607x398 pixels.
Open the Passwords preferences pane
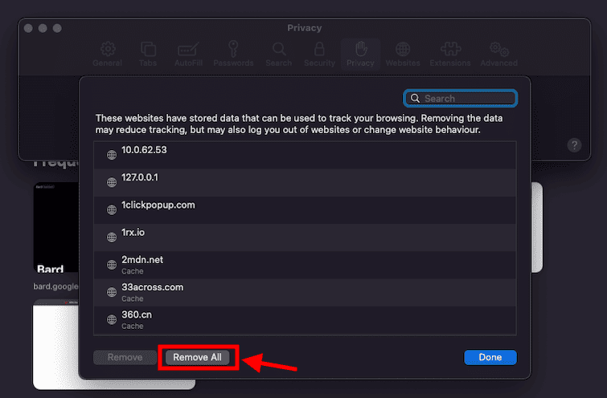(x=233, y=54)
